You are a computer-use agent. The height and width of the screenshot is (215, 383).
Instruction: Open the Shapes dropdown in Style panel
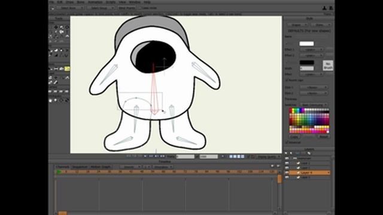click(x=297, y=25)
